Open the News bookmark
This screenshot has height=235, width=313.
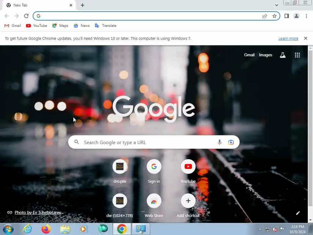coord(82,26)
